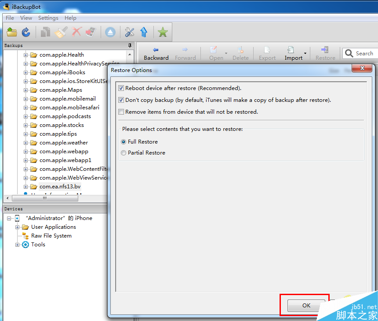378x321 pixels.
Task: Open the Import dropdown arrow
Action: 305,54
